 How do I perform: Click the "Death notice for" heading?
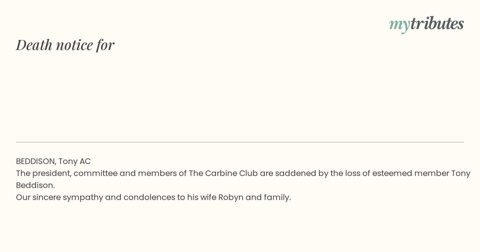[x=65, y=45]
